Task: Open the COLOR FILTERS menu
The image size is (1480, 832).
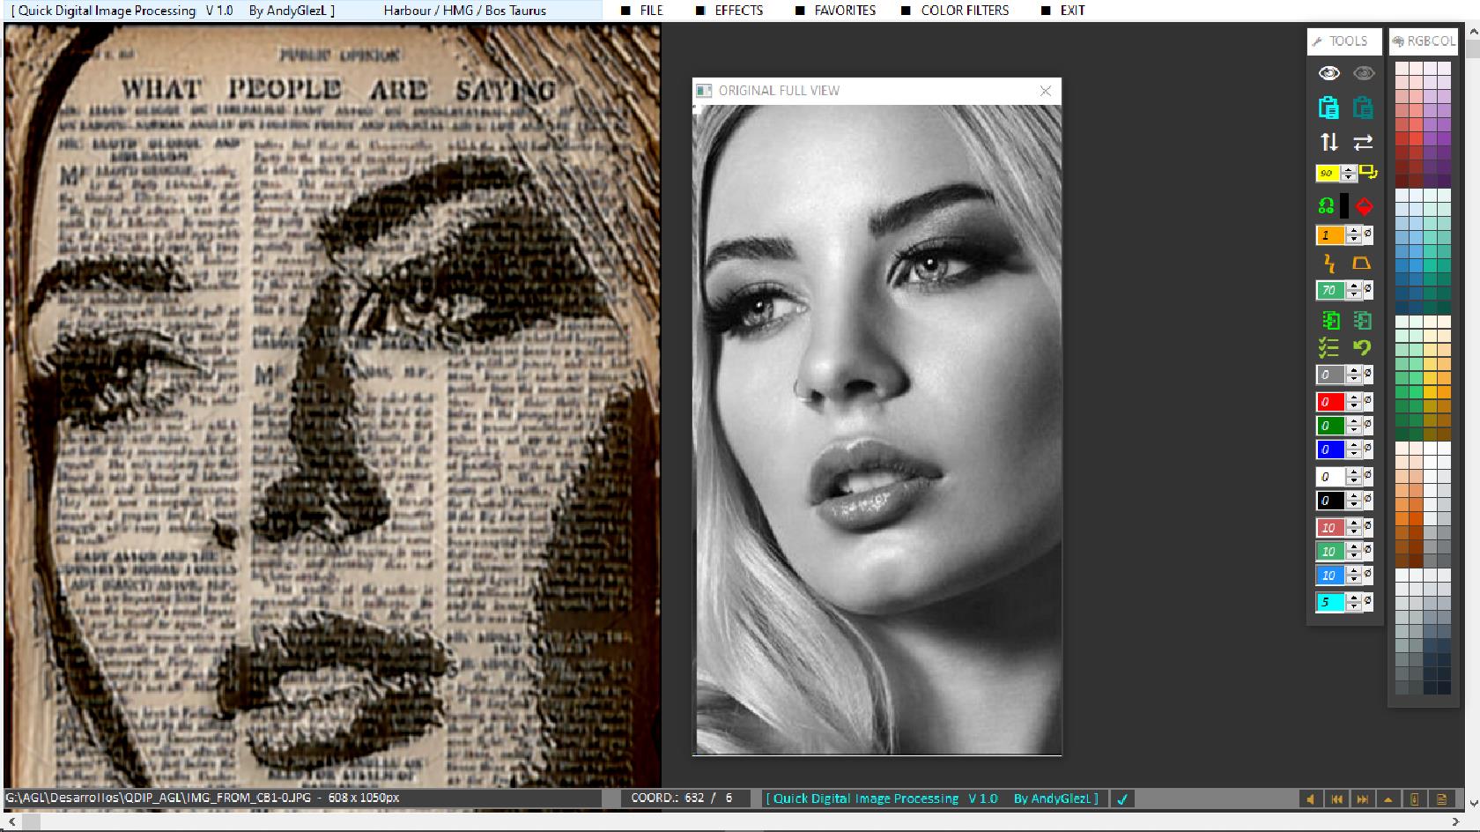Action: point(964,11)
